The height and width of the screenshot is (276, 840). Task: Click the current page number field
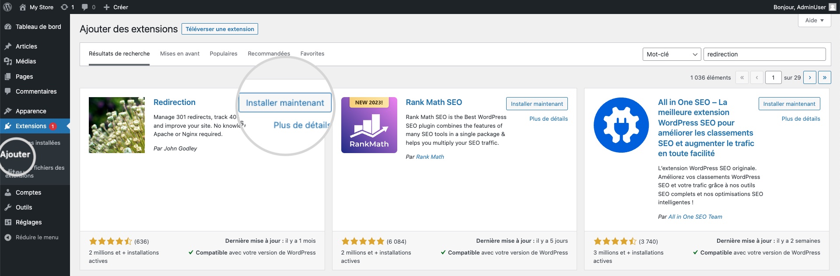(773, 77)
